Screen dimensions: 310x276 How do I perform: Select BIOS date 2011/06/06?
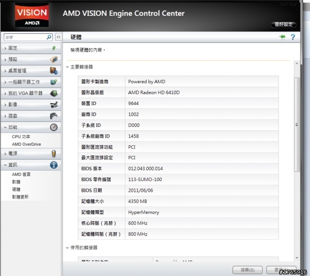140,190
